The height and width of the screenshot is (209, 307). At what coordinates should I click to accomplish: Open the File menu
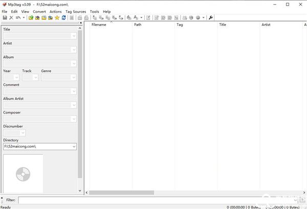(x=5, y=12)
